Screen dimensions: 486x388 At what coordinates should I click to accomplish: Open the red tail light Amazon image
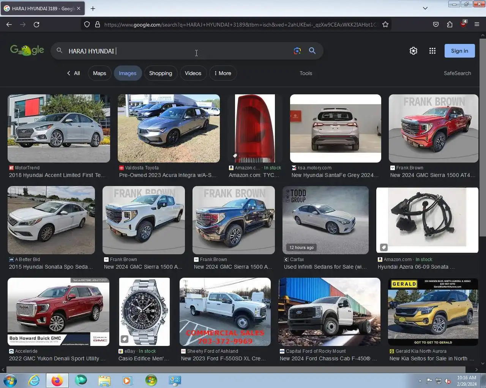coord(255,128)
